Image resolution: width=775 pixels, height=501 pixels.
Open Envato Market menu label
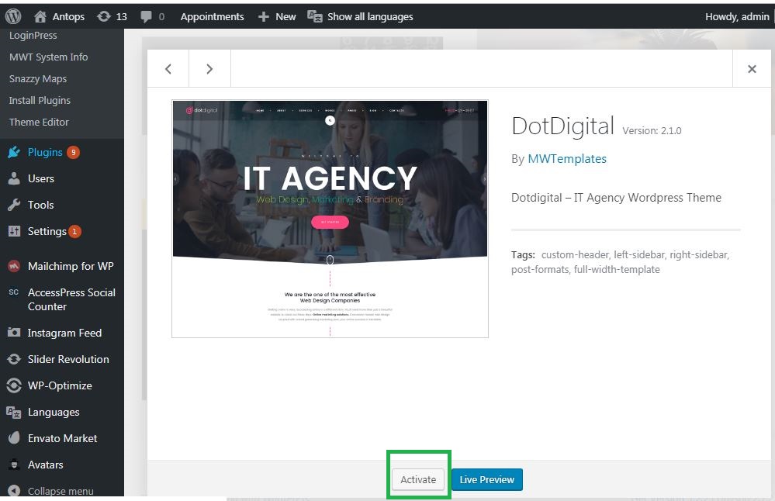click(62, 438)
